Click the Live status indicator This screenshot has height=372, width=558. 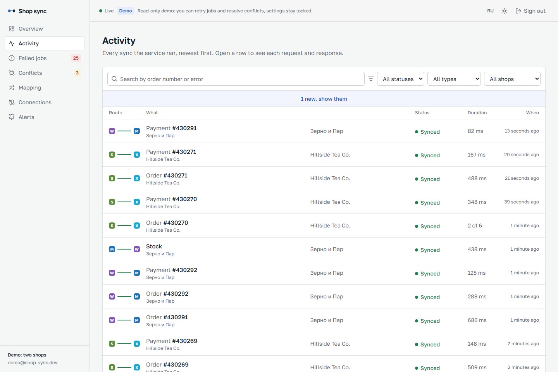click(x=107, y=11)
